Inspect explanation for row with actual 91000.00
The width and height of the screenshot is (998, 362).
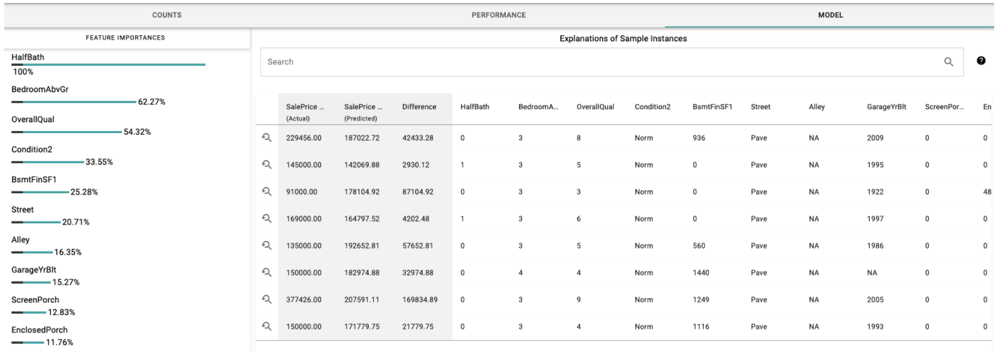[x=266, y=191]
